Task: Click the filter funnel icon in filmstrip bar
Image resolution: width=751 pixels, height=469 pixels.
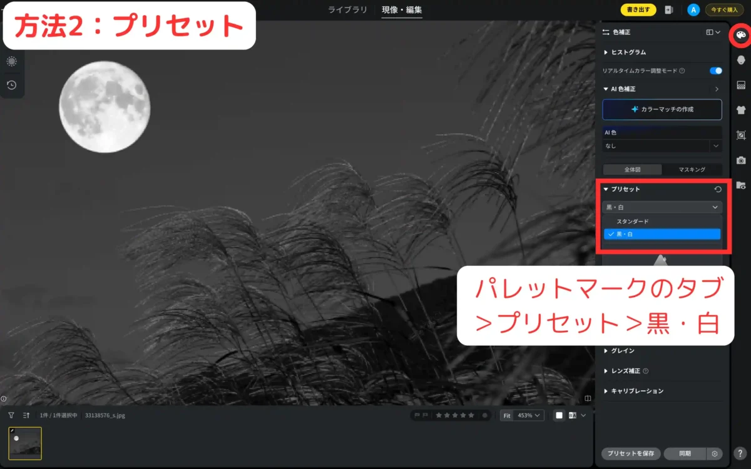Action: point(11,415)
